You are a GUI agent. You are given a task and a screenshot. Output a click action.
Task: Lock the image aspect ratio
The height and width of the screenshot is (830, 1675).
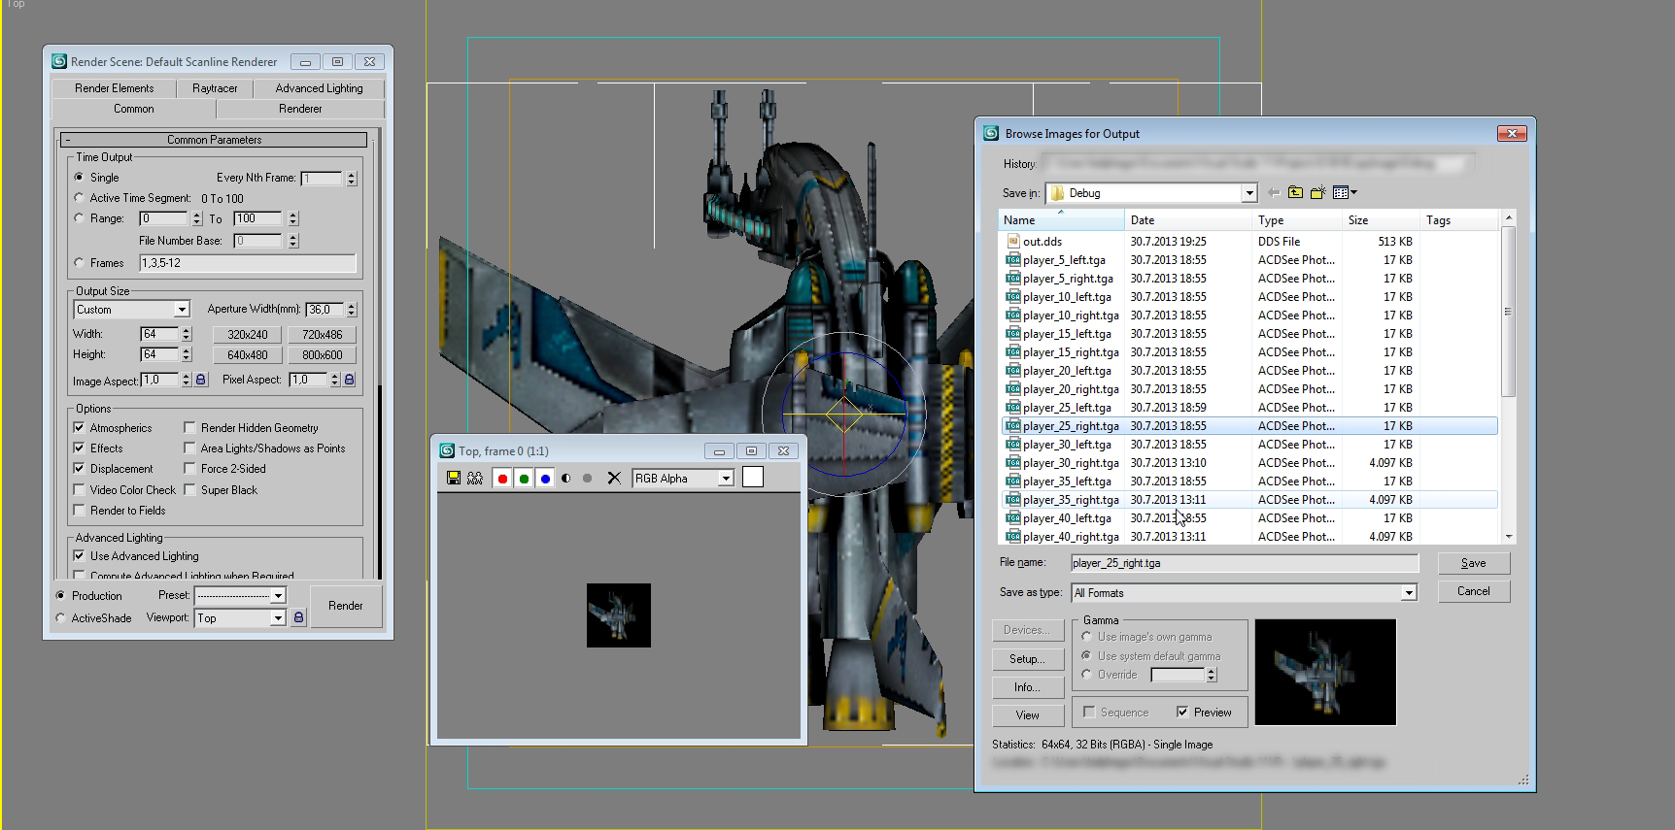201,380
